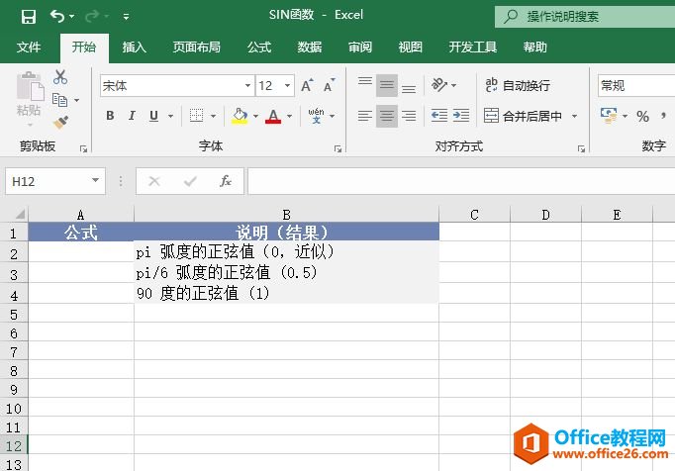Copy selection with the copy icon
The width and height of the screenshot is (675, 471).
pos(59,100)
